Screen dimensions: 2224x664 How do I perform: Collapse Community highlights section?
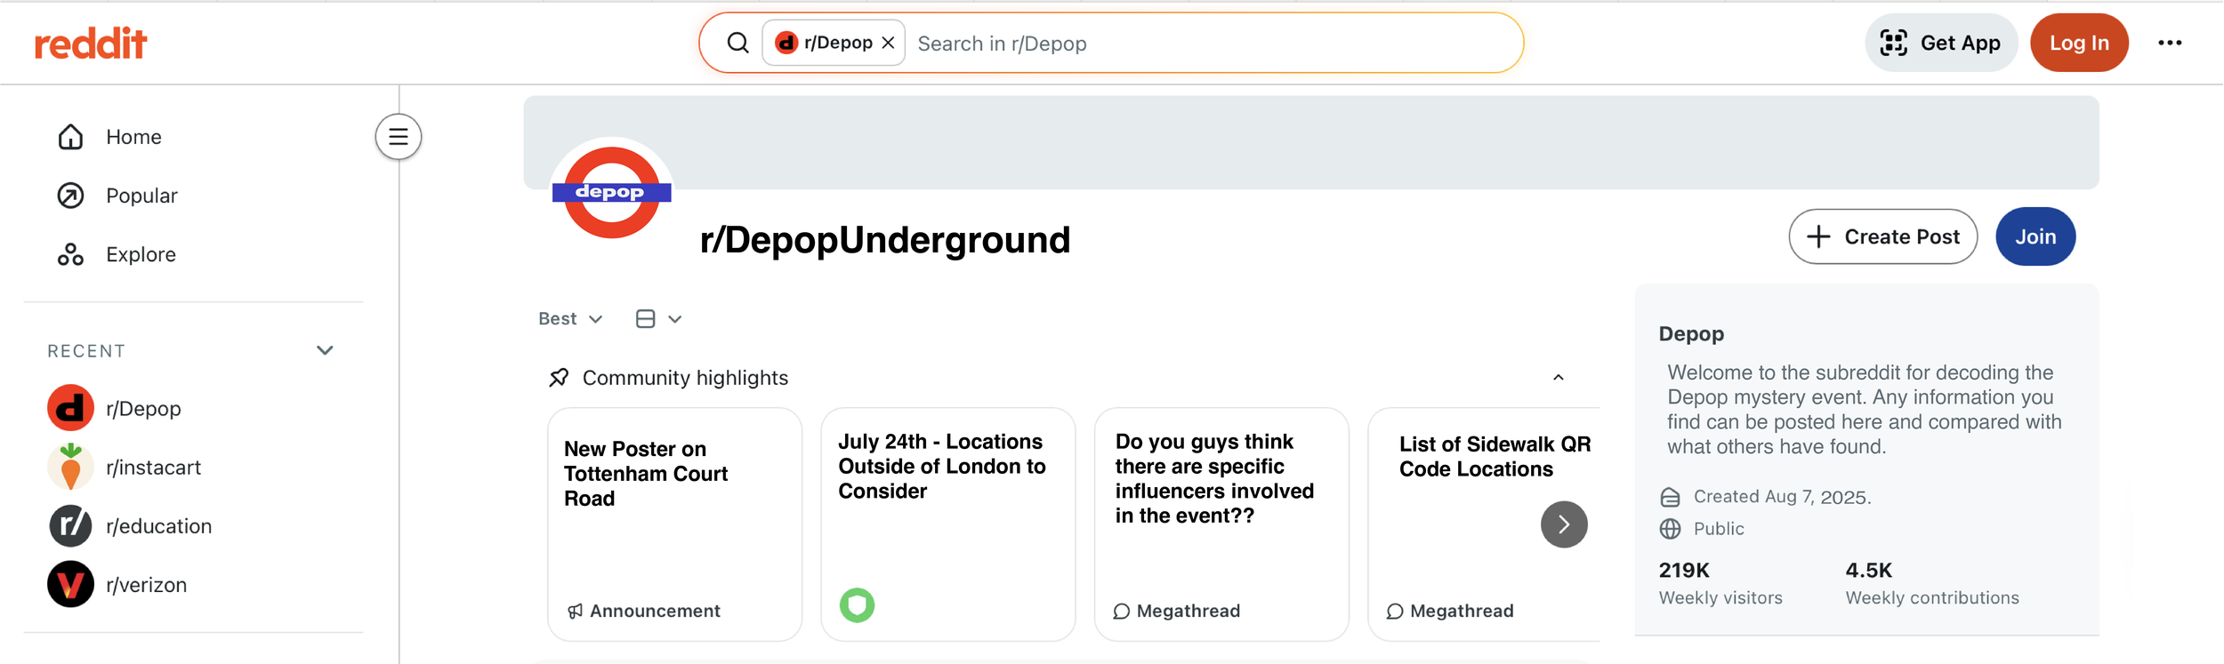(1558, 378)
